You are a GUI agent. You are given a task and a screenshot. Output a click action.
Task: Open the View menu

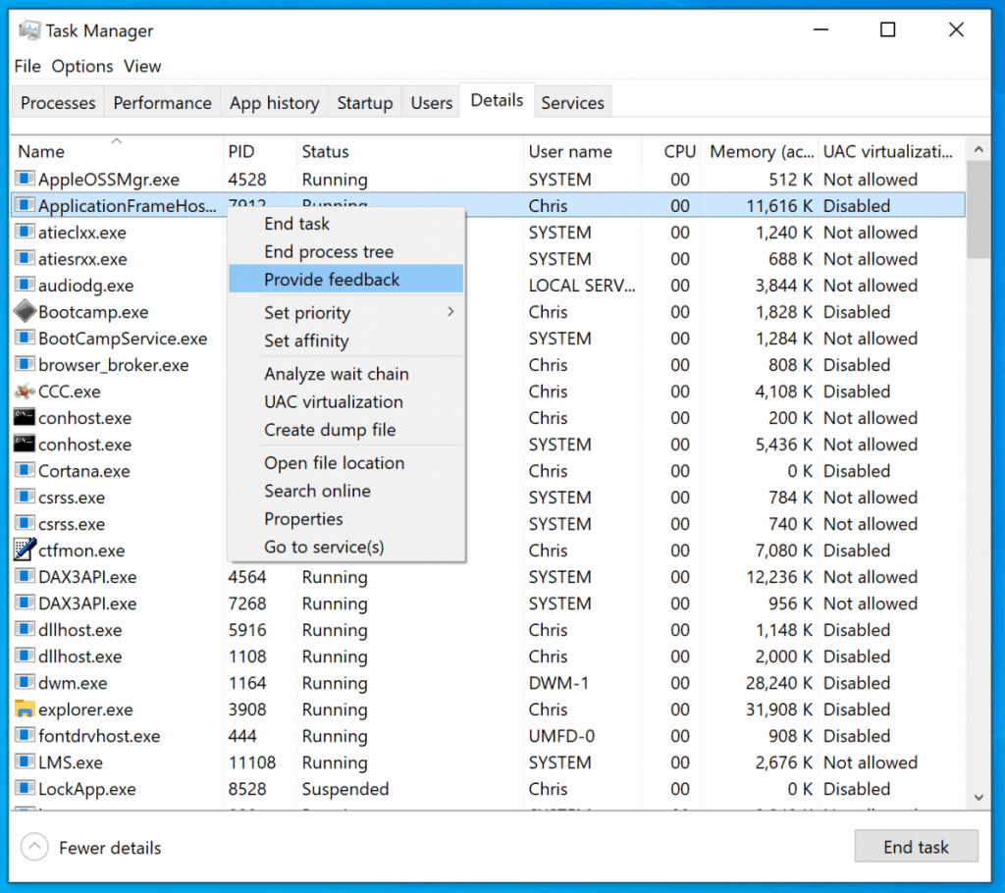click(142, 66)
